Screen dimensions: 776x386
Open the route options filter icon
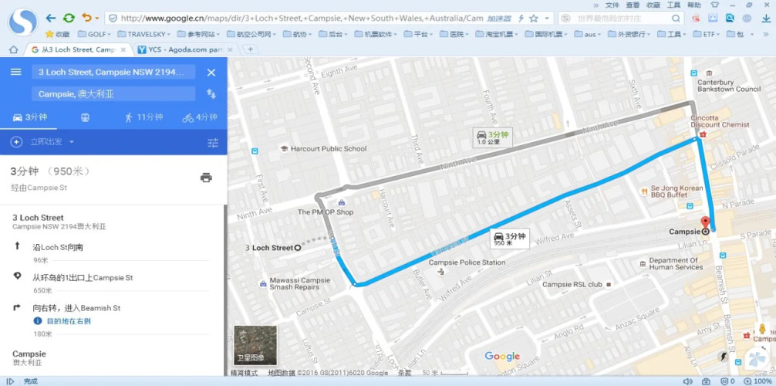[x=213, y=142]
